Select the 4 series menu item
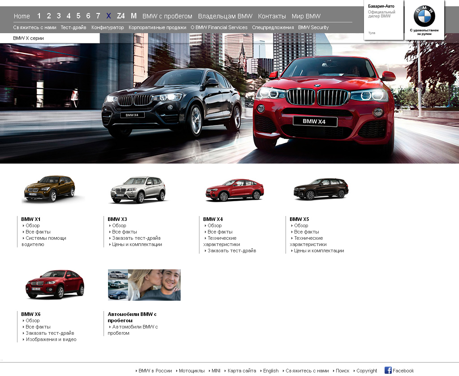The height and width of the screenshot is (376, 459). point(69,16)
